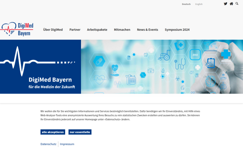Click the medical icons banner image

[x=162, y=67]
